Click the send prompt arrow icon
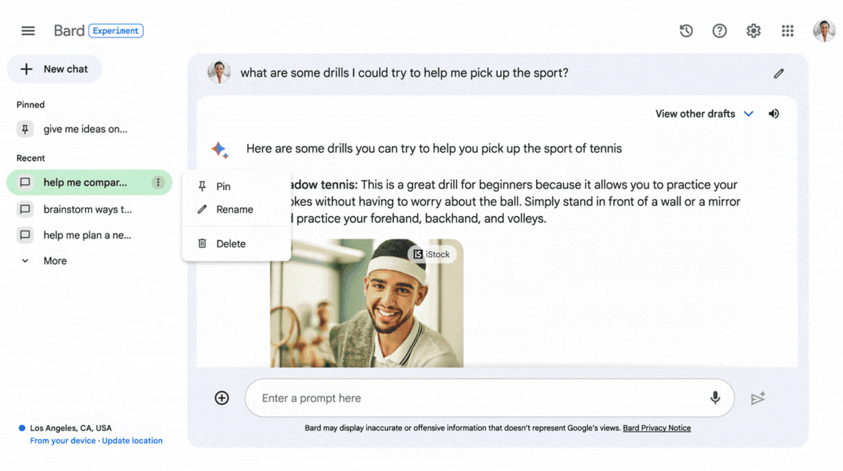 [x=757, y=398]
